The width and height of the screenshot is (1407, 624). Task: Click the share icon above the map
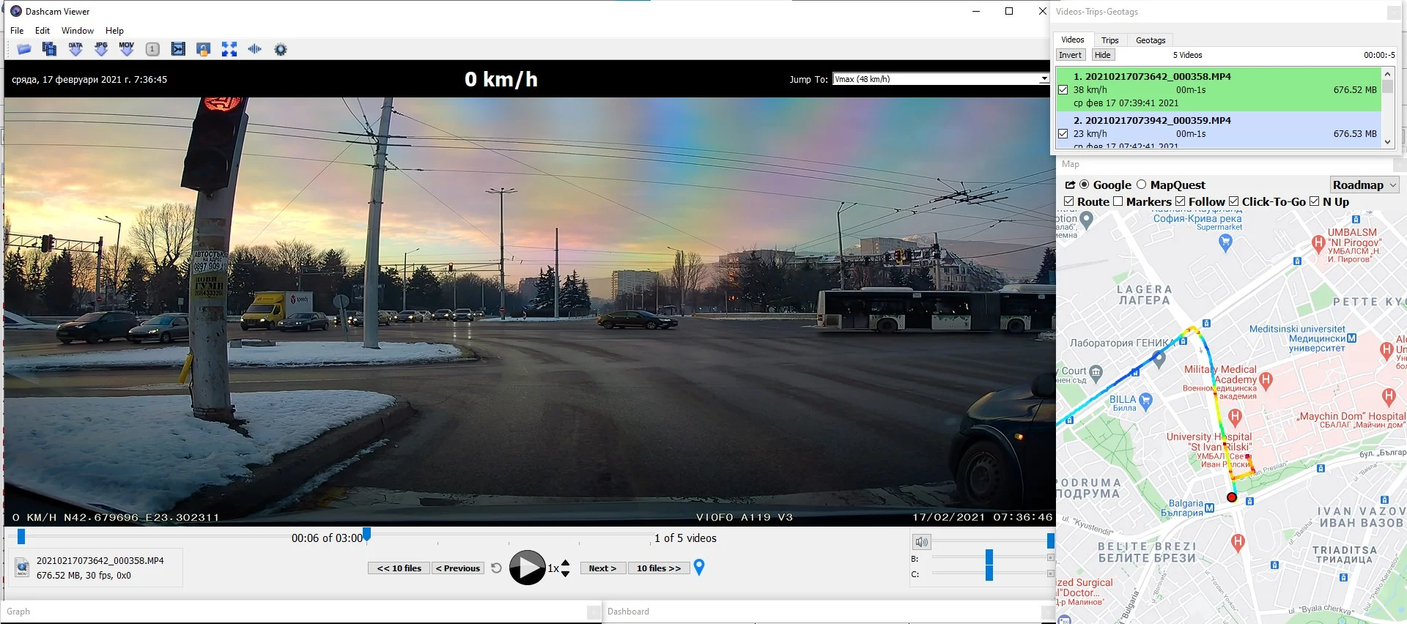pos(1070,185)
